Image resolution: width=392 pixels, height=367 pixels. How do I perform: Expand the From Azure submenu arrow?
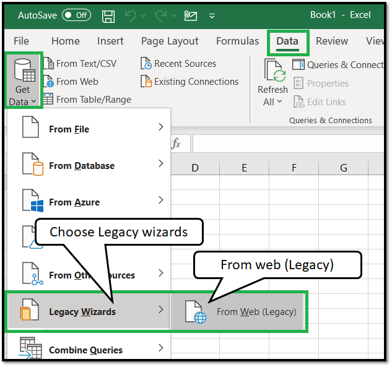pos(161,200)
